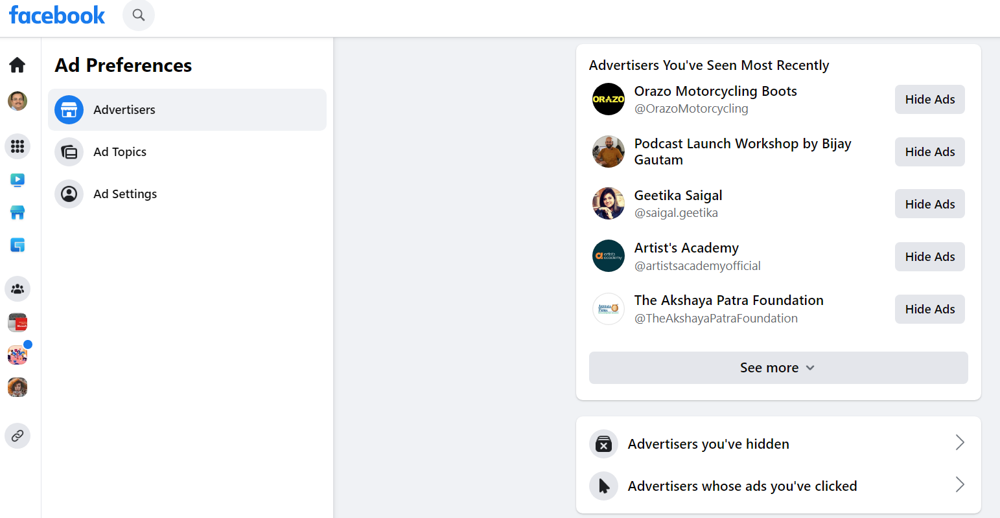Screen dimensions: 1000x518
Task: Open Watch video icon in sidebar
Action: 17,180
